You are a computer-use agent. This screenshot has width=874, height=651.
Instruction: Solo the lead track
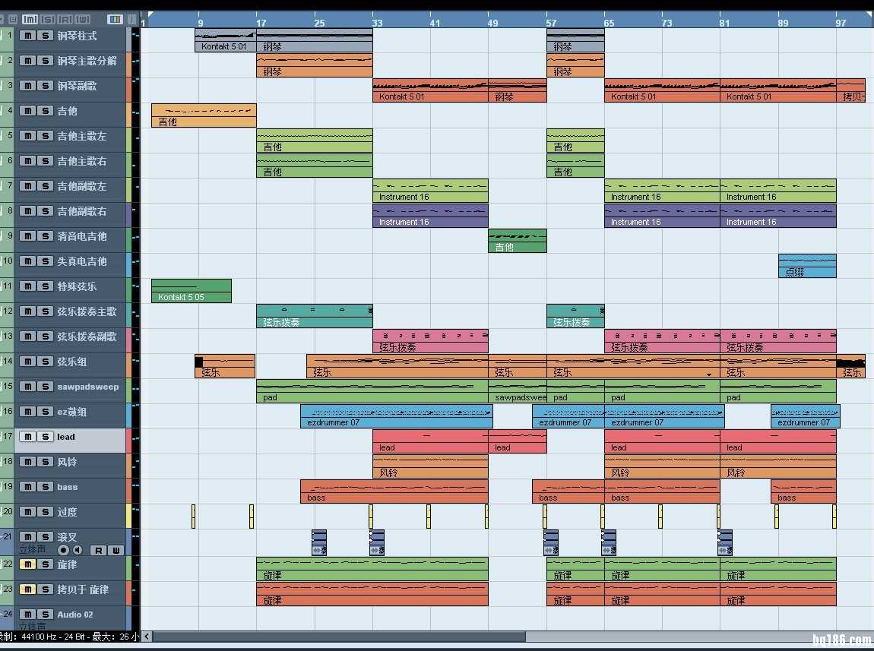click(46, 437)
